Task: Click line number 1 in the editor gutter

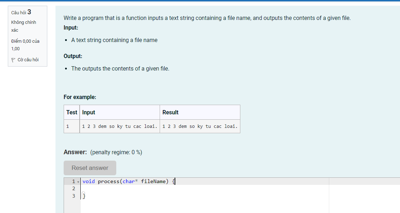Action: coord(74,181)
